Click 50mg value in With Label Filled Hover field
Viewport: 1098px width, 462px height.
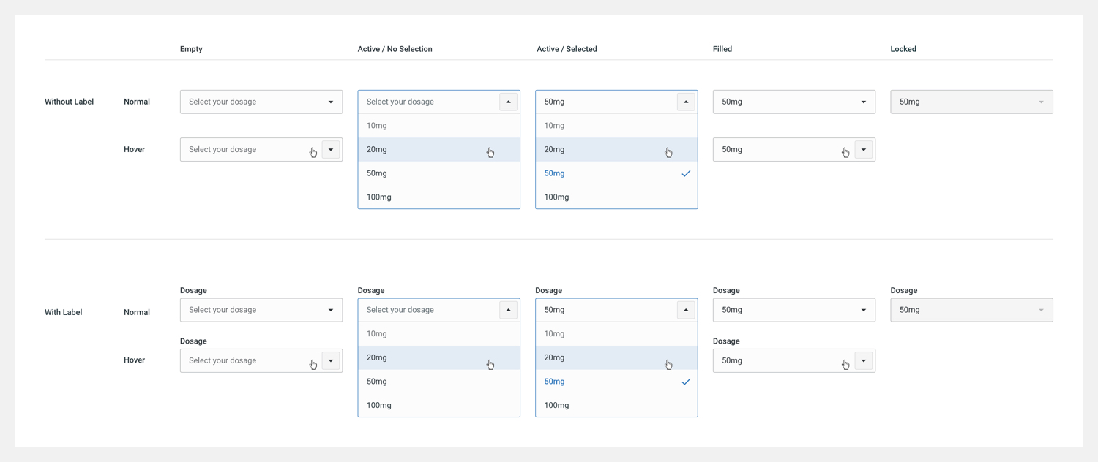[732, 360]
